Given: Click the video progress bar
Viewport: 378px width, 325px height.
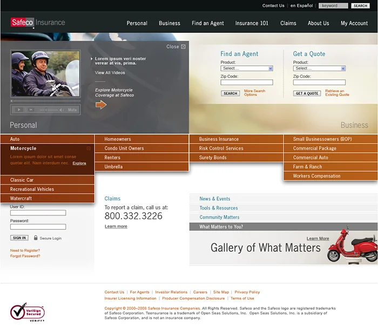Looking at the screenshot, I should point(45,101).
